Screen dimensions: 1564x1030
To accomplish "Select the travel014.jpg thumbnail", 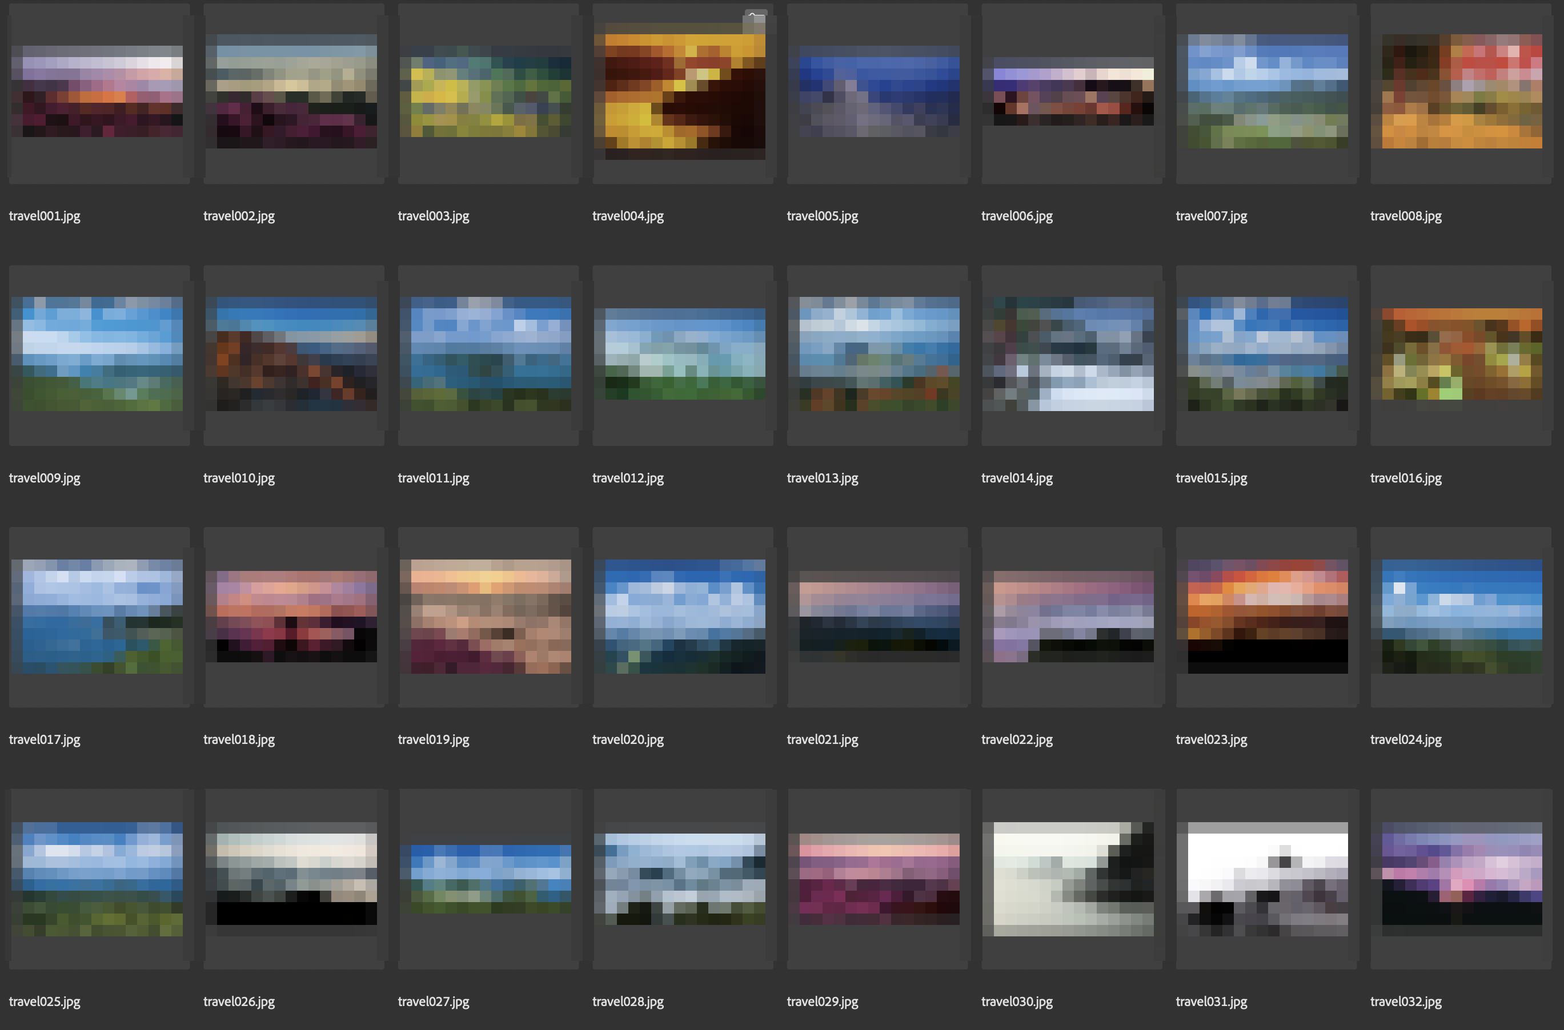I will point(1068,353).
